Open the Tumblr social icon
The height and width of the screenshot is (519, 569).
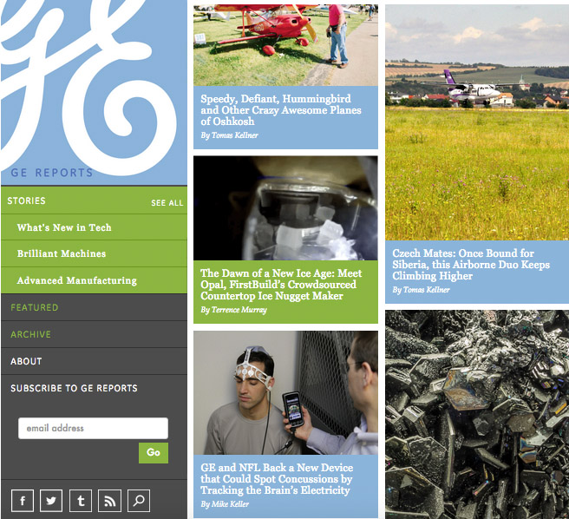[81, 501]
